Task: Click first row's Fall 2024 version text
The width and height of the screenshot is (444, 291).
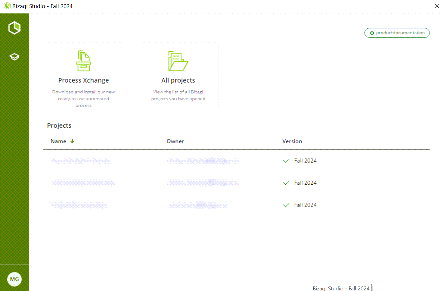Action: (x=305, y=161)
